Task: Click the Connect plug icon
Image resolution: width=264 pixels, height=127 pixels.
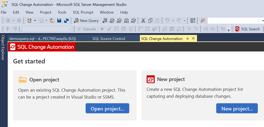Action: (7, 29)
